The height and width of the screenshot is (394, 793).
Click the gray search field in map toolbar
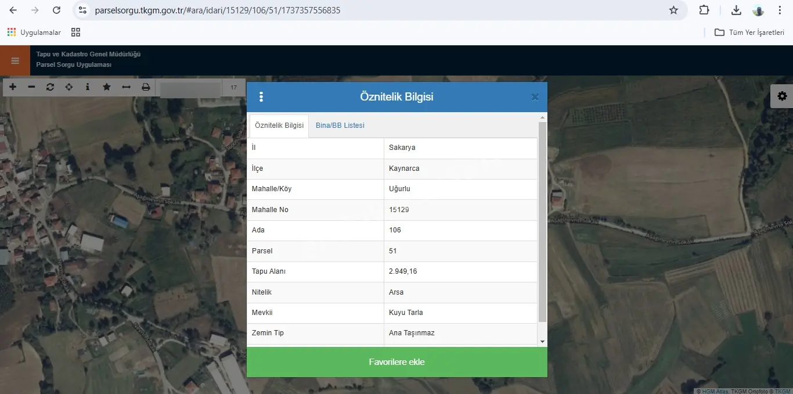point(190,89)
